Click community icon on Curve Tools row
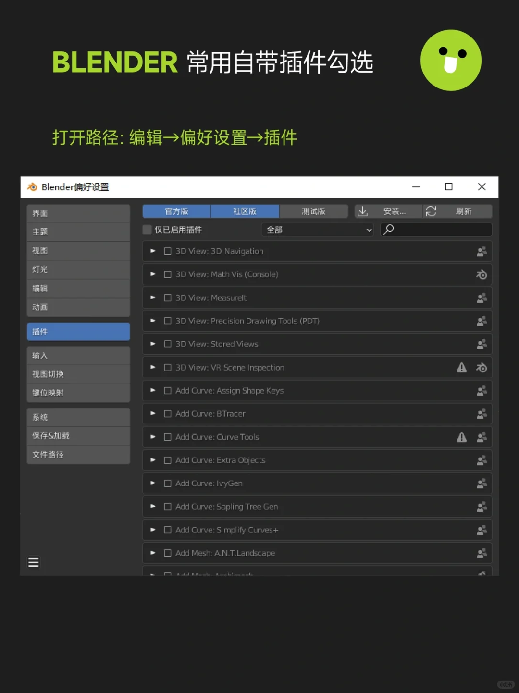 482,437
